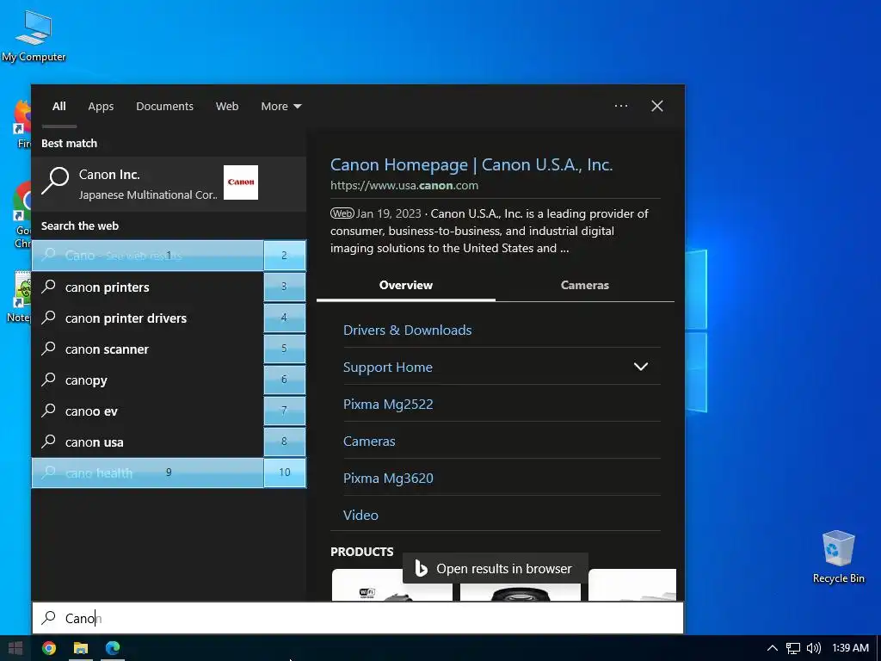Expand the Support Home chevron
Viewport: 881px width, 661px height.
point(640,367)
